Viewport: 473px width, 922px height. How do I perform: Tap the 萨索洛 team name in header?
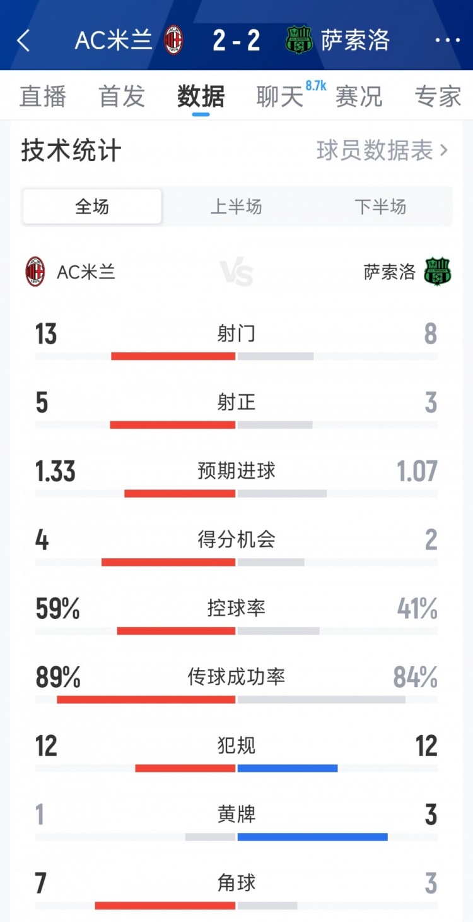click(355, 41)
